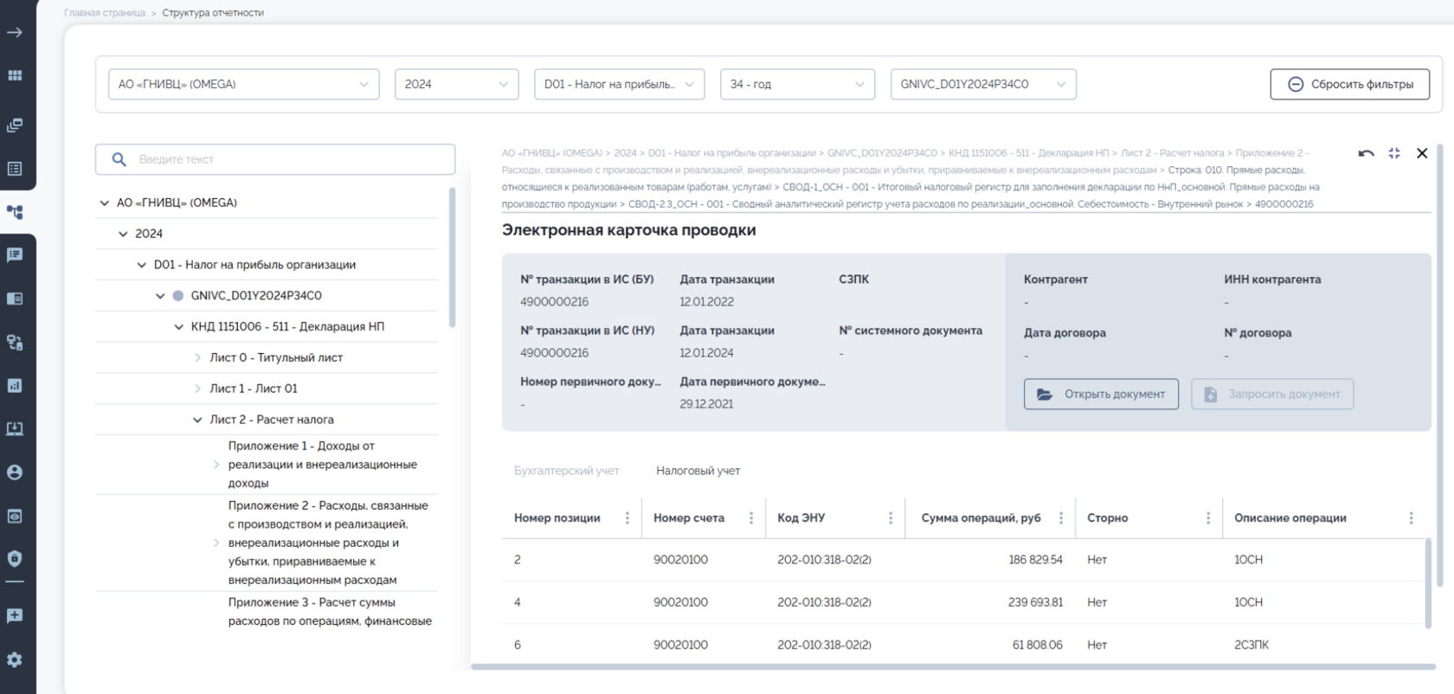Open the bar chart report icon
The height and width of the screenshot is (694, 1454).
(15, 386)
